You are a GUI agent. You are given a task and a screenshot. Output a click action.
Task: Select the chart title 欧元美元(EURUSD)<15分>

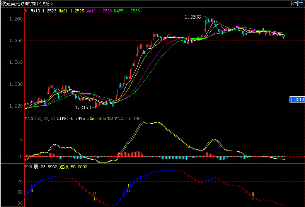27,4
